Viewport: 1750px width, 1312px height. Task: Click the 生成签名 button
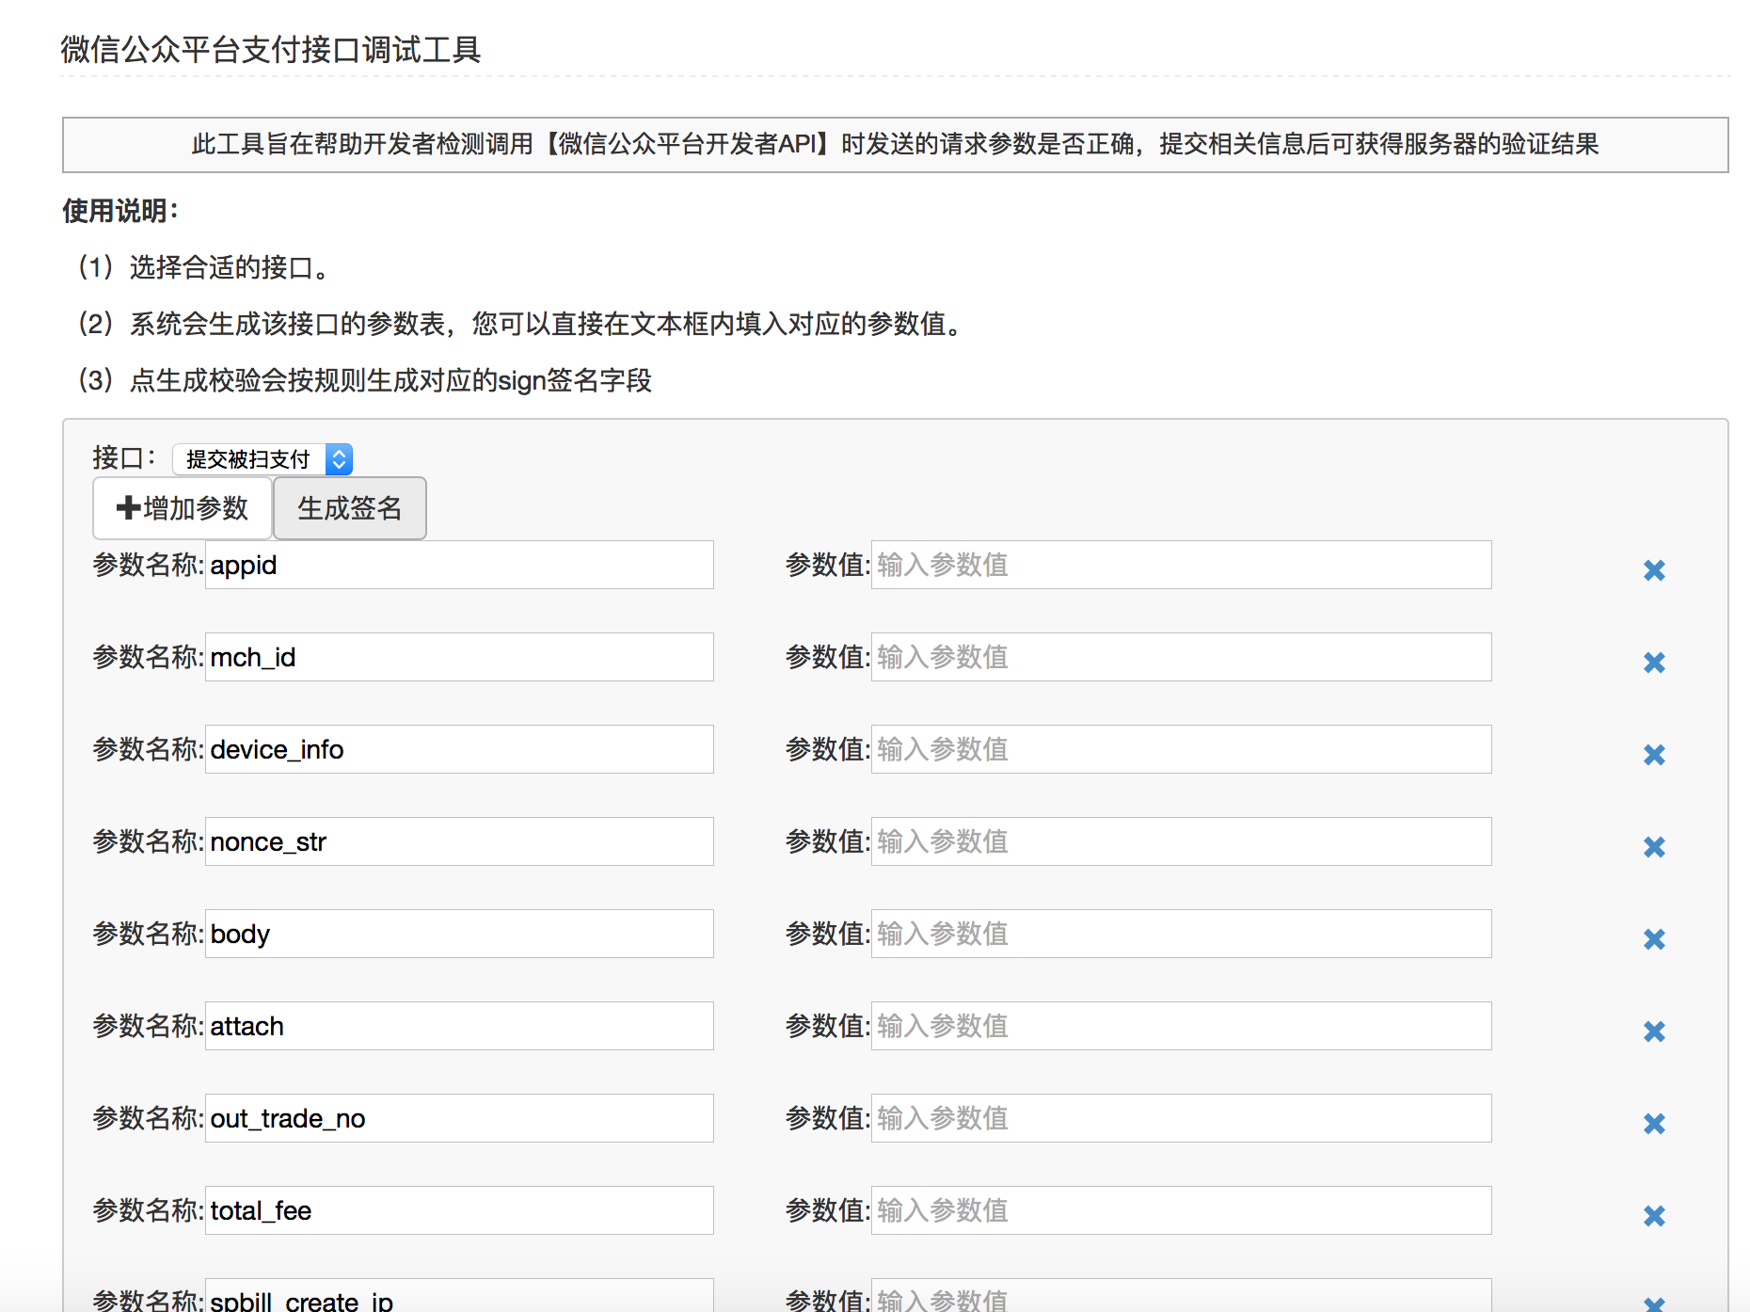click(350, 508)
